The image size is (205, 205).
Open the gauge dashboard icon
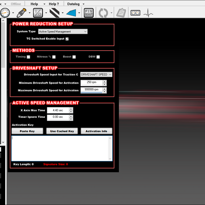click(5, 13)
